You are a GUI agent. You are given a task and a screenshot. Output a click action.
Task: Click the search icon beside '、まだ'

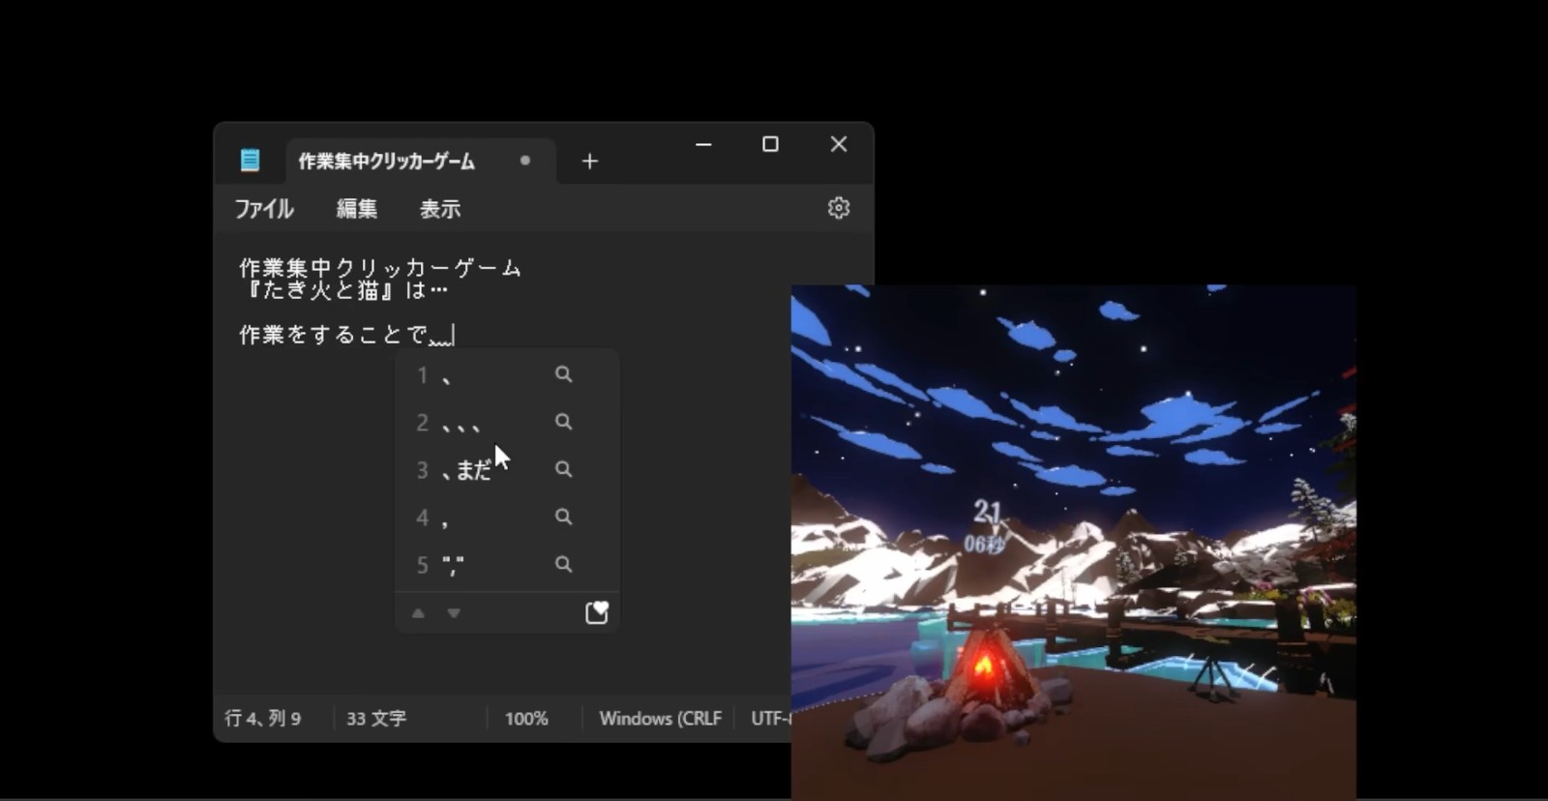click(563, 469)
